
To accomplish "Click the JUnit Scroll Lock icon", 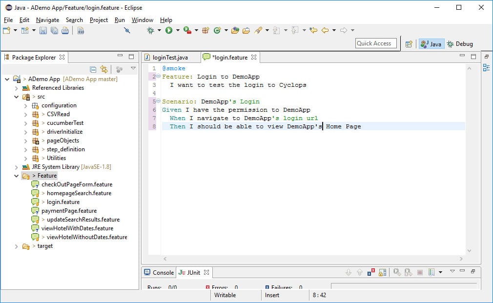I will click(x=382, y=272).
